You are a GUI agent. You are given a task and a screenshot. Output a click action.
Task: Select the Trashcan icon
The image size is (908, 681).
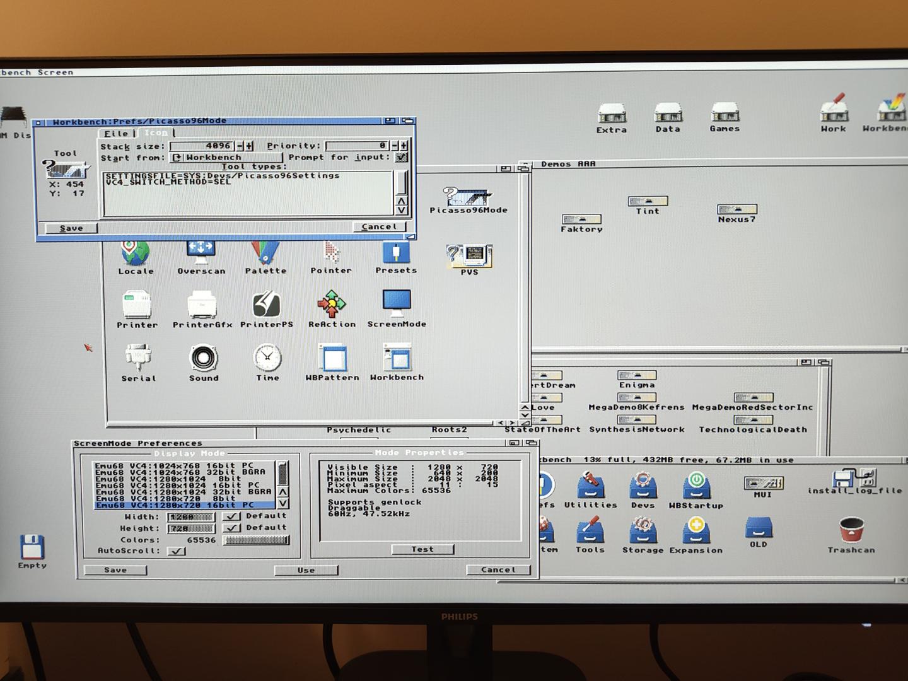[x=851, y=530]
